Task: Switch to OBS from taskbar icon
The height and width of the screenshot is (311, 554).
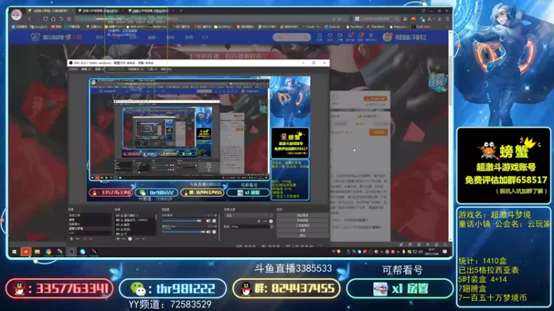Action: point(71,252)
